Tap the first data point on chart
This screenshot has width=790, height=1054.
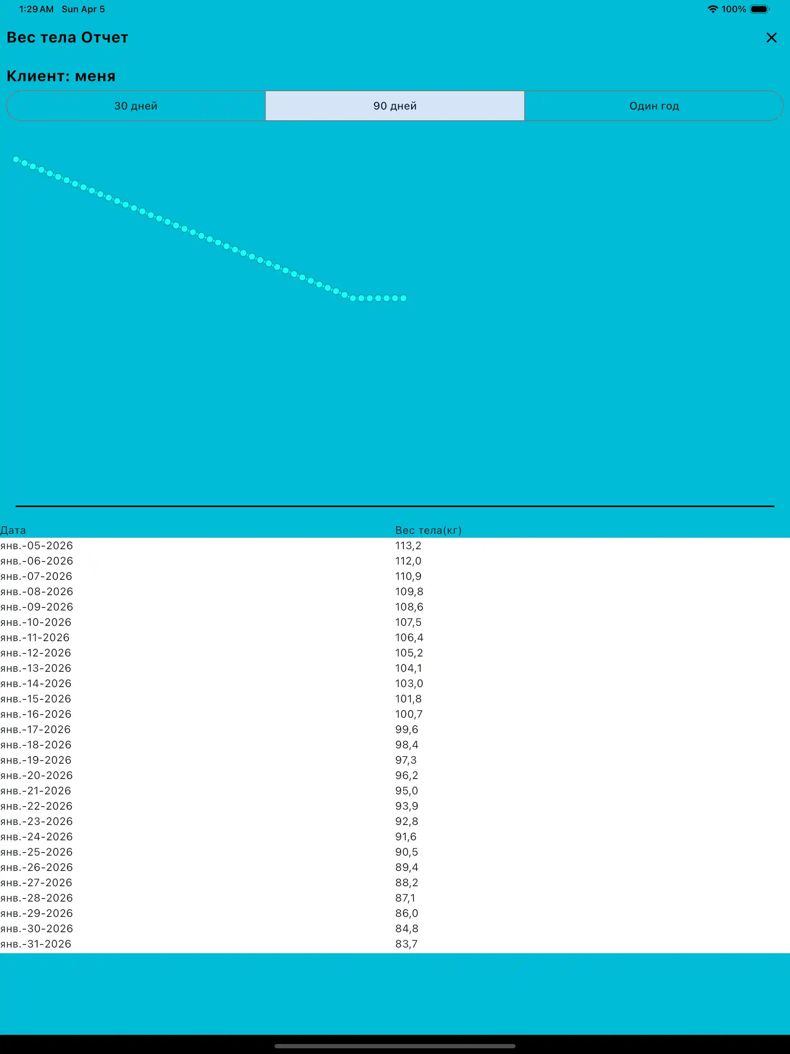click(x=16, y=160)
